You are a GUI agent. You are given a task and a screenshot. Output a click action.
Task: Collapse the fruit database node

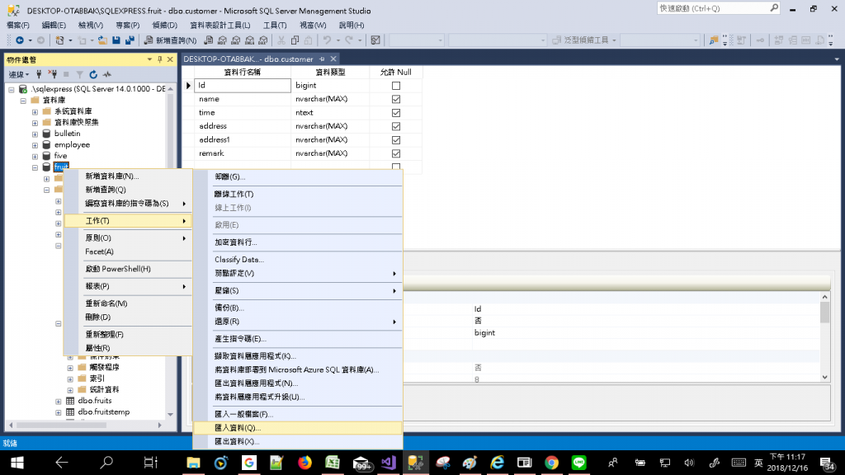coord(35,167)
